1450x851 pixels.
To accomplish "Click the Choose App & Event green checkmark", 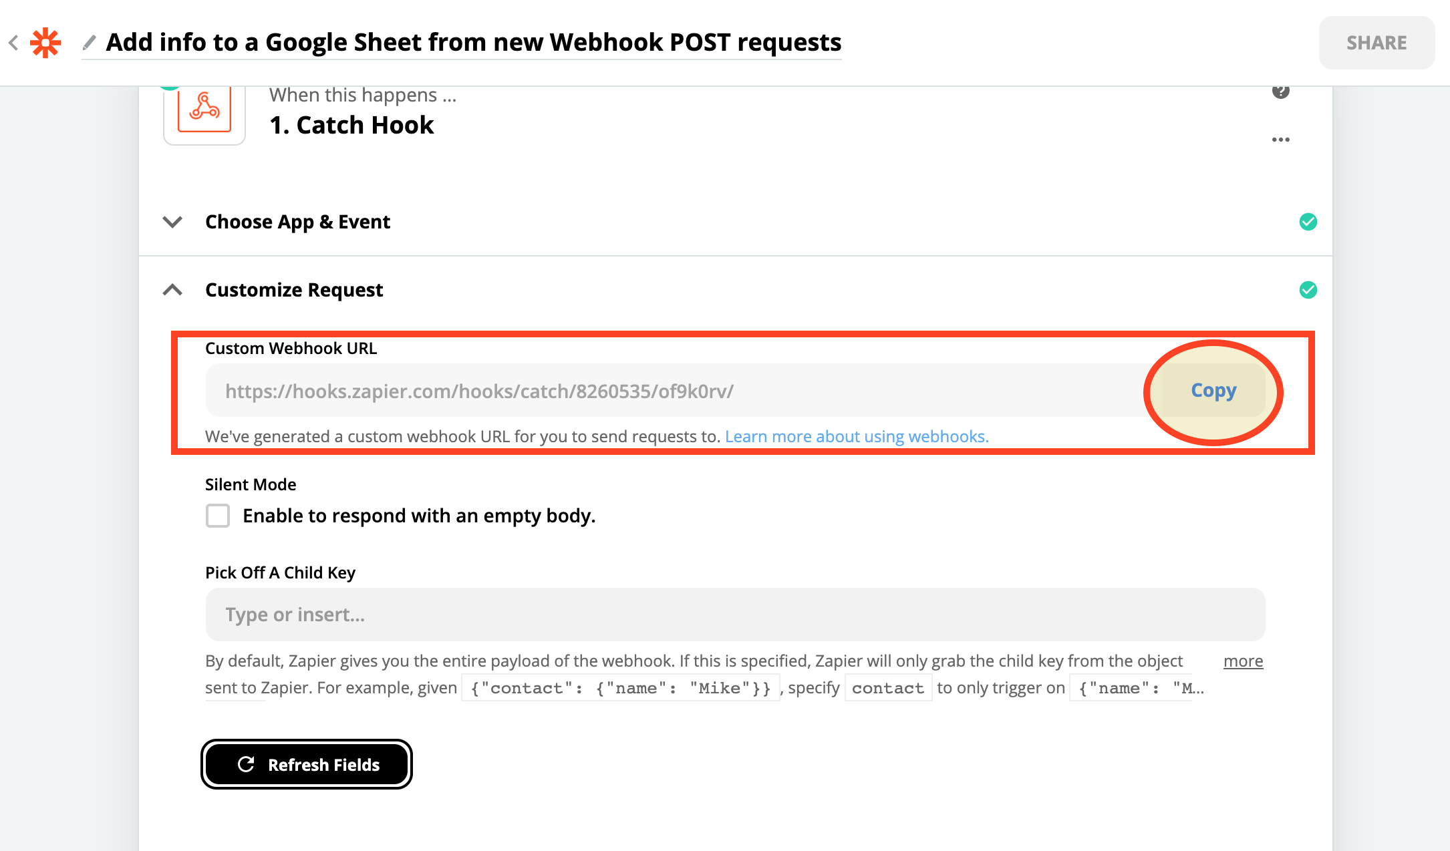I will (1308, 222).
